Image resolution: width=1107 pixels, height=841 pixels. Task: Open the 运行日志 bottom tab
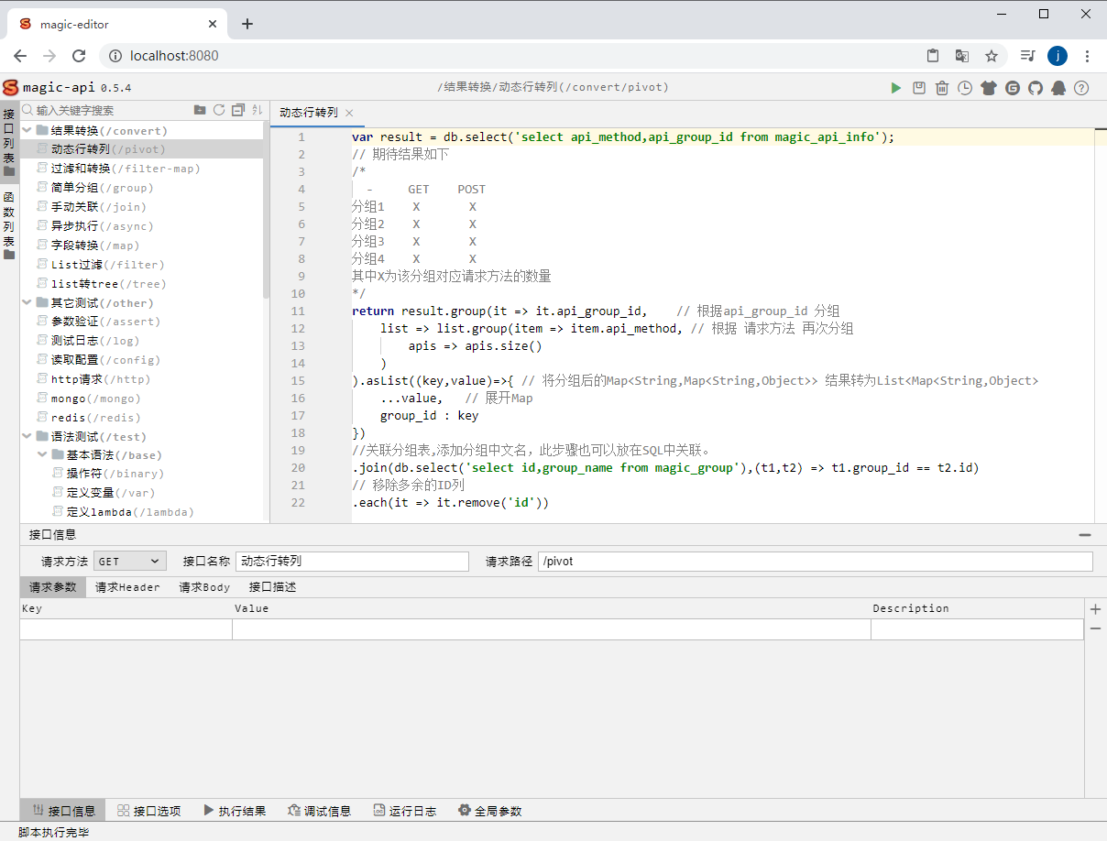(404, 811)
